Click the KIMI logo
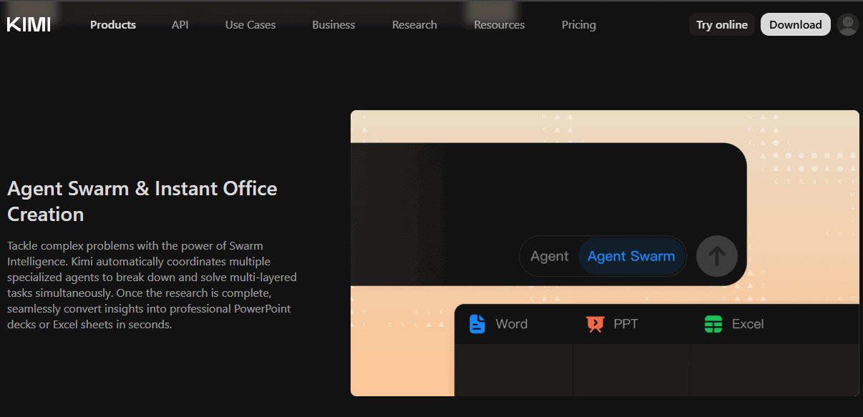 tap(29, 24)
